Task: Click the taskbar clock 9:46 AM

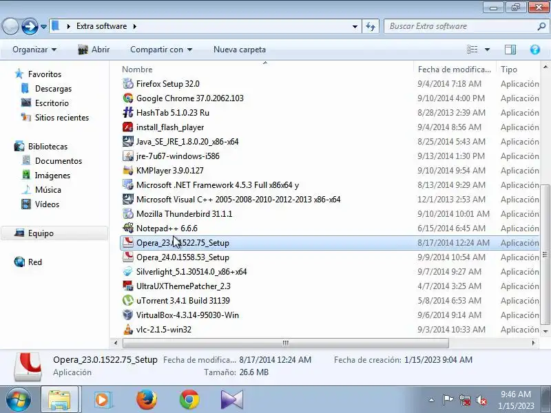Action: 515,394
